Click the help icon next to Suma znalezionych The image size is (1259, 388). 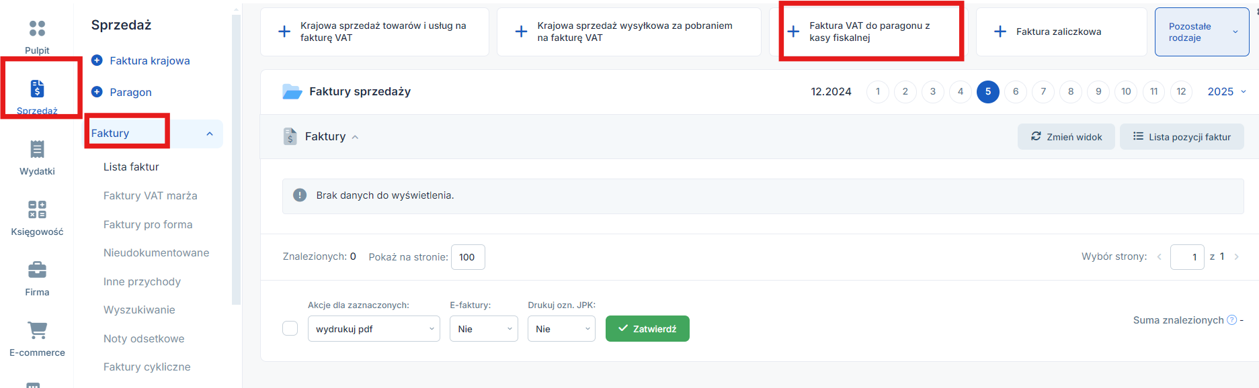coord(1231,320)
